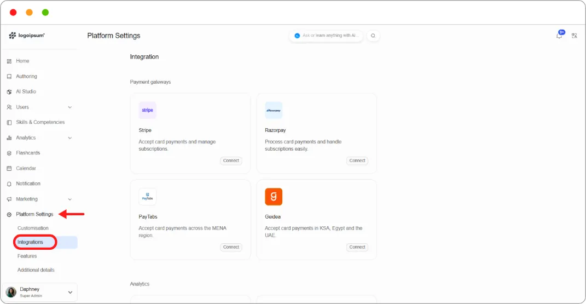
Task: Open Flashcards section
Action: click(28, 153)
